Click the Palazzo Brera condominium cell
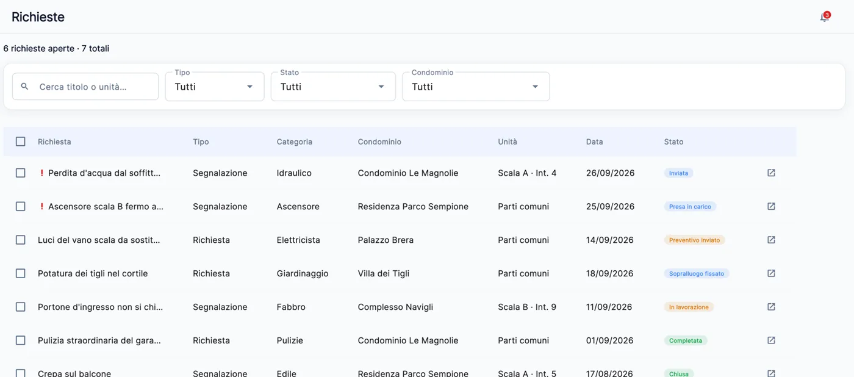854x377 pixels. click(x=386, y=240)
